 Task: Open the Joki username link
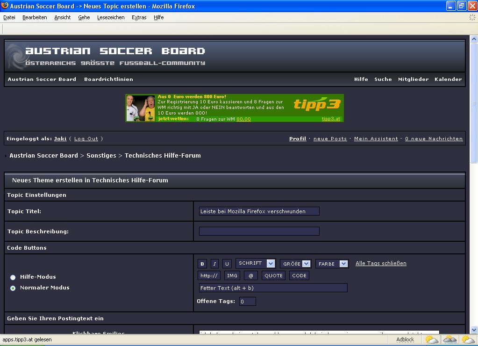click(60, 138)
